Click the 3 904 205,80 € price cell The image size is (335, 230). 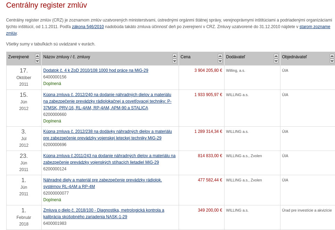click(x=208, y=70)
